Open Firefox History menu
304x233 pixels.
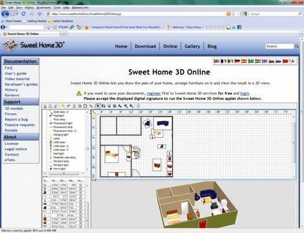29,8
